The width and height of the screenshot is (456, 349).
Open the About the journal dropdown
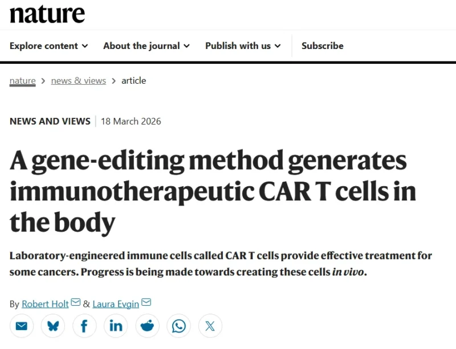pos(146,46)
